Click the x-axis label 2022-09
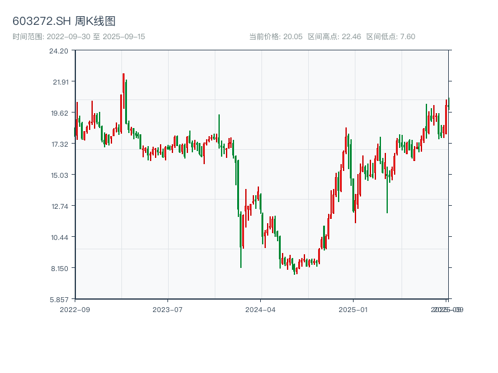This screenshot has height=373, width=498. (75, 310)
